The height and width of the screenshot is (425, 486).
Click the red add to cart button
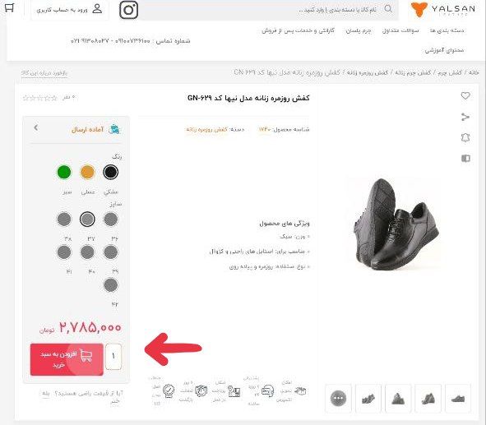click(x=67, y=359)
